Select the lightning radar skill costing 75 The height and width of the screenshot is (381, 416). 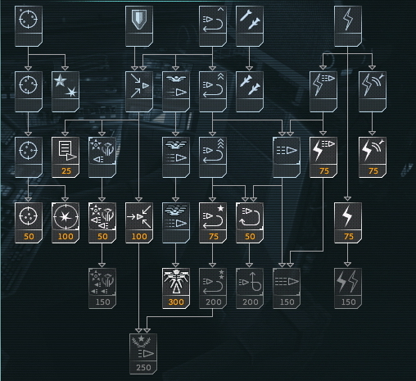point(373,157)
